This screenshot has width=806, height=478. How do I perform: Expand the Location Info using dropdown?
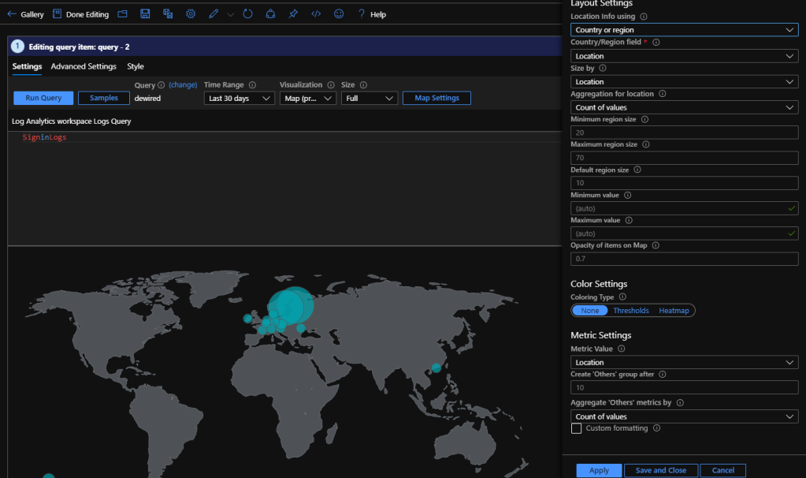coord(684,30)
